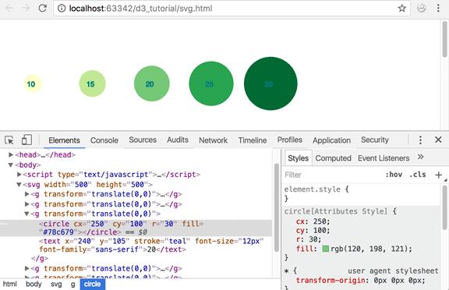Expand the head node in DOM tree
The height and width of the screenshot is (290, 449).
click(x=11, y=155)
